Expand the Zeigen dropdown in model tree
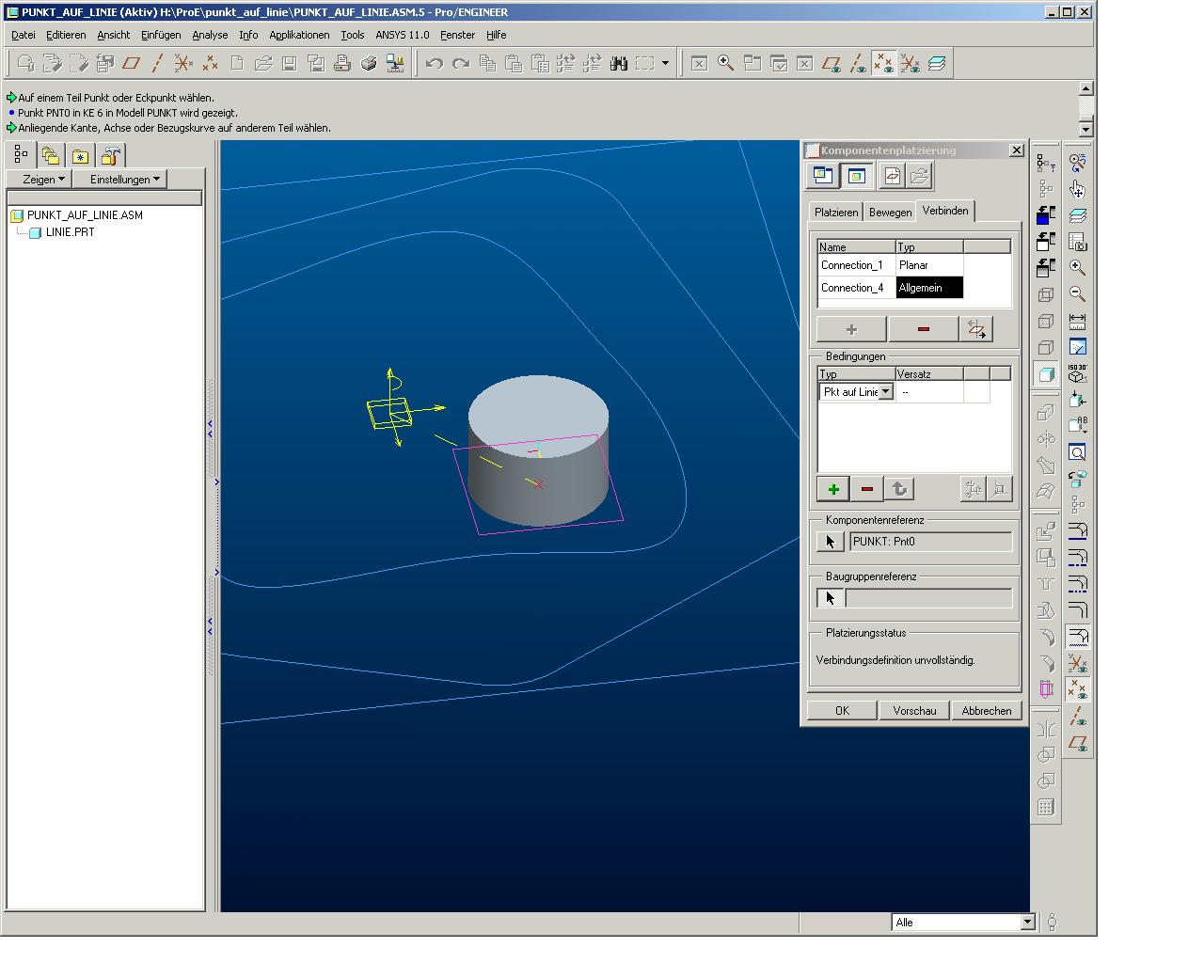Screen dimensions: 1204x963 43,179
